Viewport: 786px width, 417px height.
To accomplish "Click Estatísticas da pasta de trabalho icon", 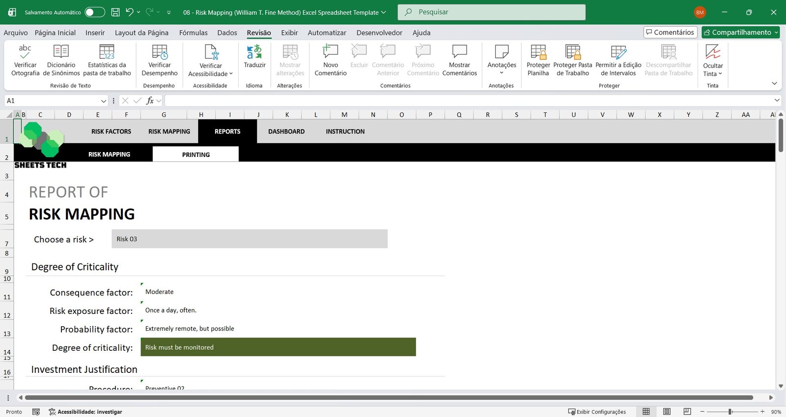I will (107, 52).
